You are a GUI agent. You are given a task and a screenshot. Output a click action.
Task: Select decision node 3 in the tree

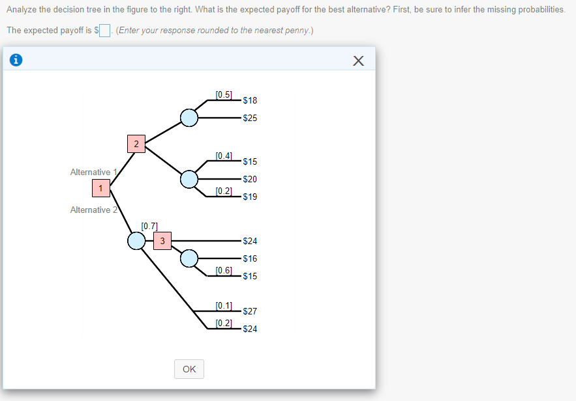tap(162, 240)
